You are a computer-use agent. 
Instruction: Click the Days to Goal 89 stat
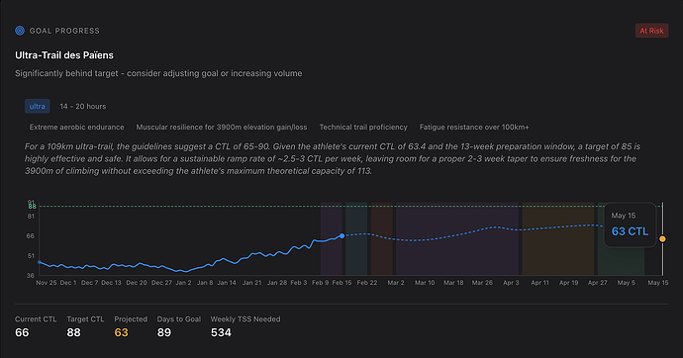(x=179, y=326)
